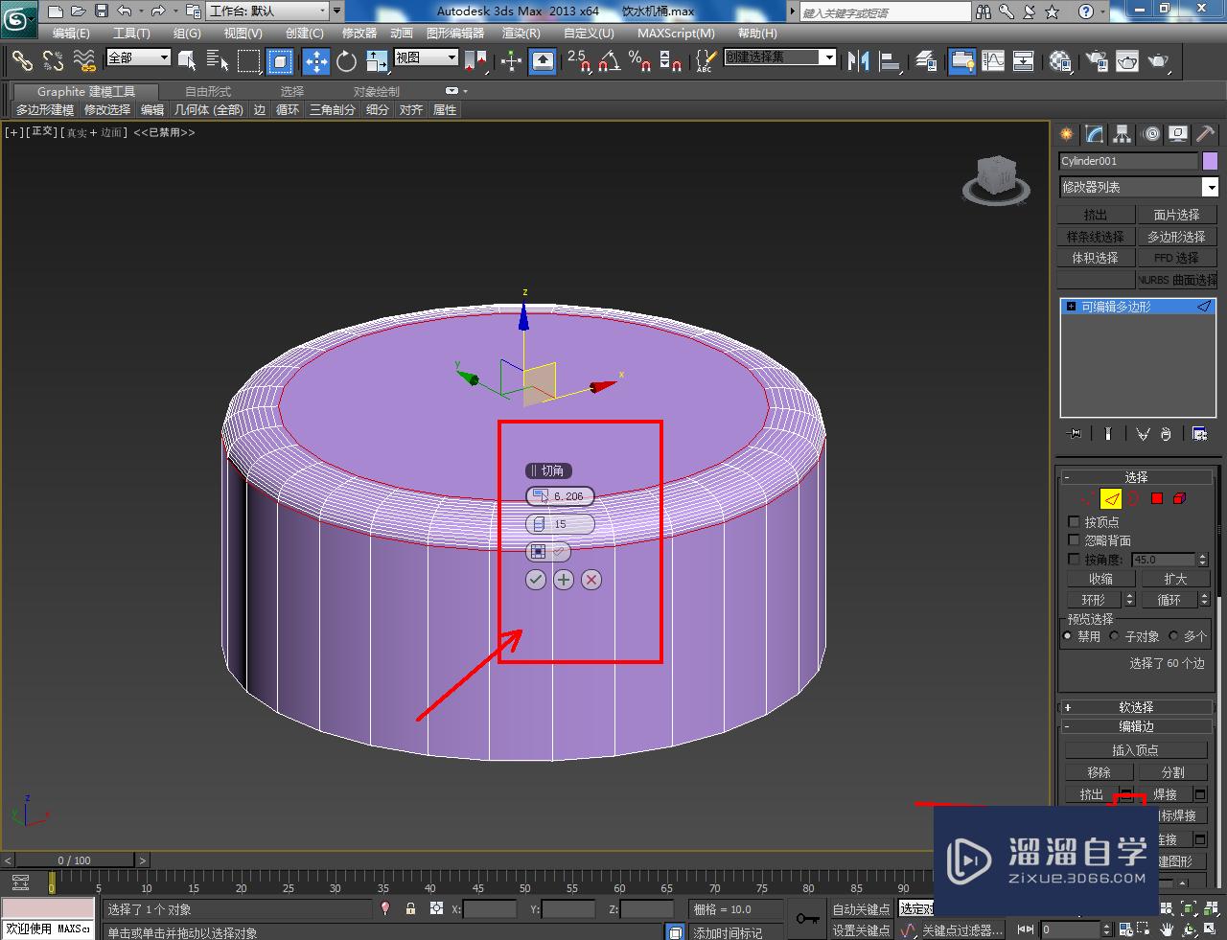Select Polygon sub-object level icon
Screen dimensions: 1227x940
click(1157, 498)
